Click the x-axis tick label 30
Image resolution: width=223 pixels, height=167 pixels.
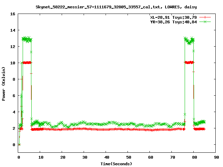pos(85,157)
